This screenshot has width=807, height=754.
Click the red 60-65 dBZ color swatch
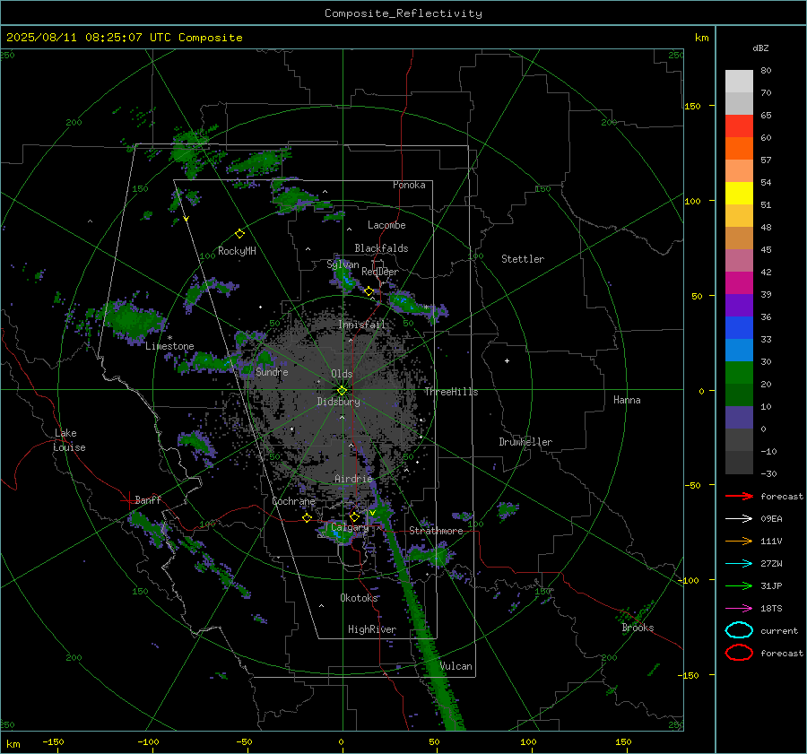coord(739,126)
